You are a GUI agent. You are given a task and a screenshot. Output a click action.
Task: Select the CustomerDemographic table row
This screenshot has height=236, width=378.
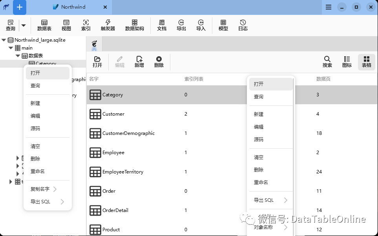point(232,133)
